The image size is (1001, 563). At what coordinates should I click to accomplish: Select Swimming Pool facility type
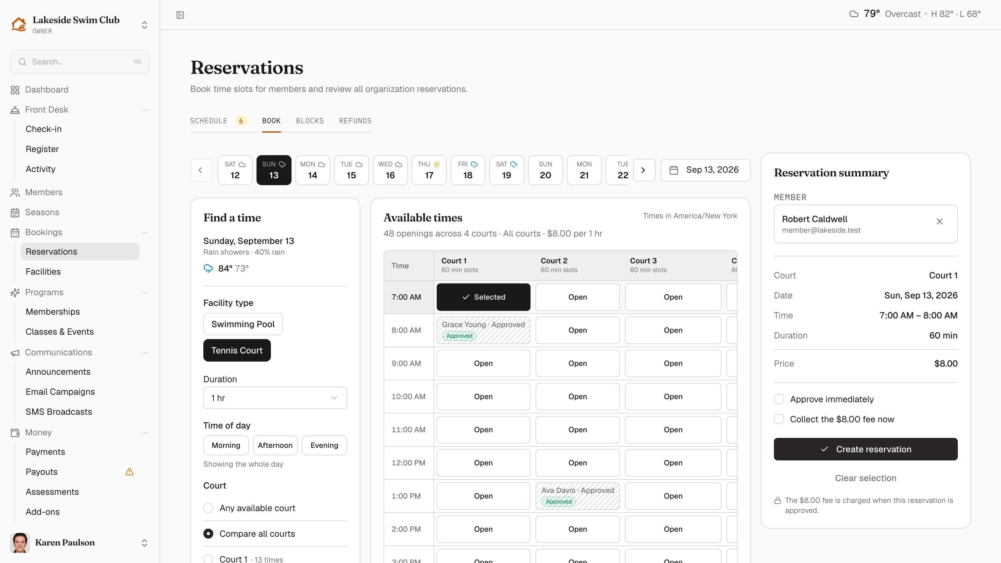tap(243, 324)
